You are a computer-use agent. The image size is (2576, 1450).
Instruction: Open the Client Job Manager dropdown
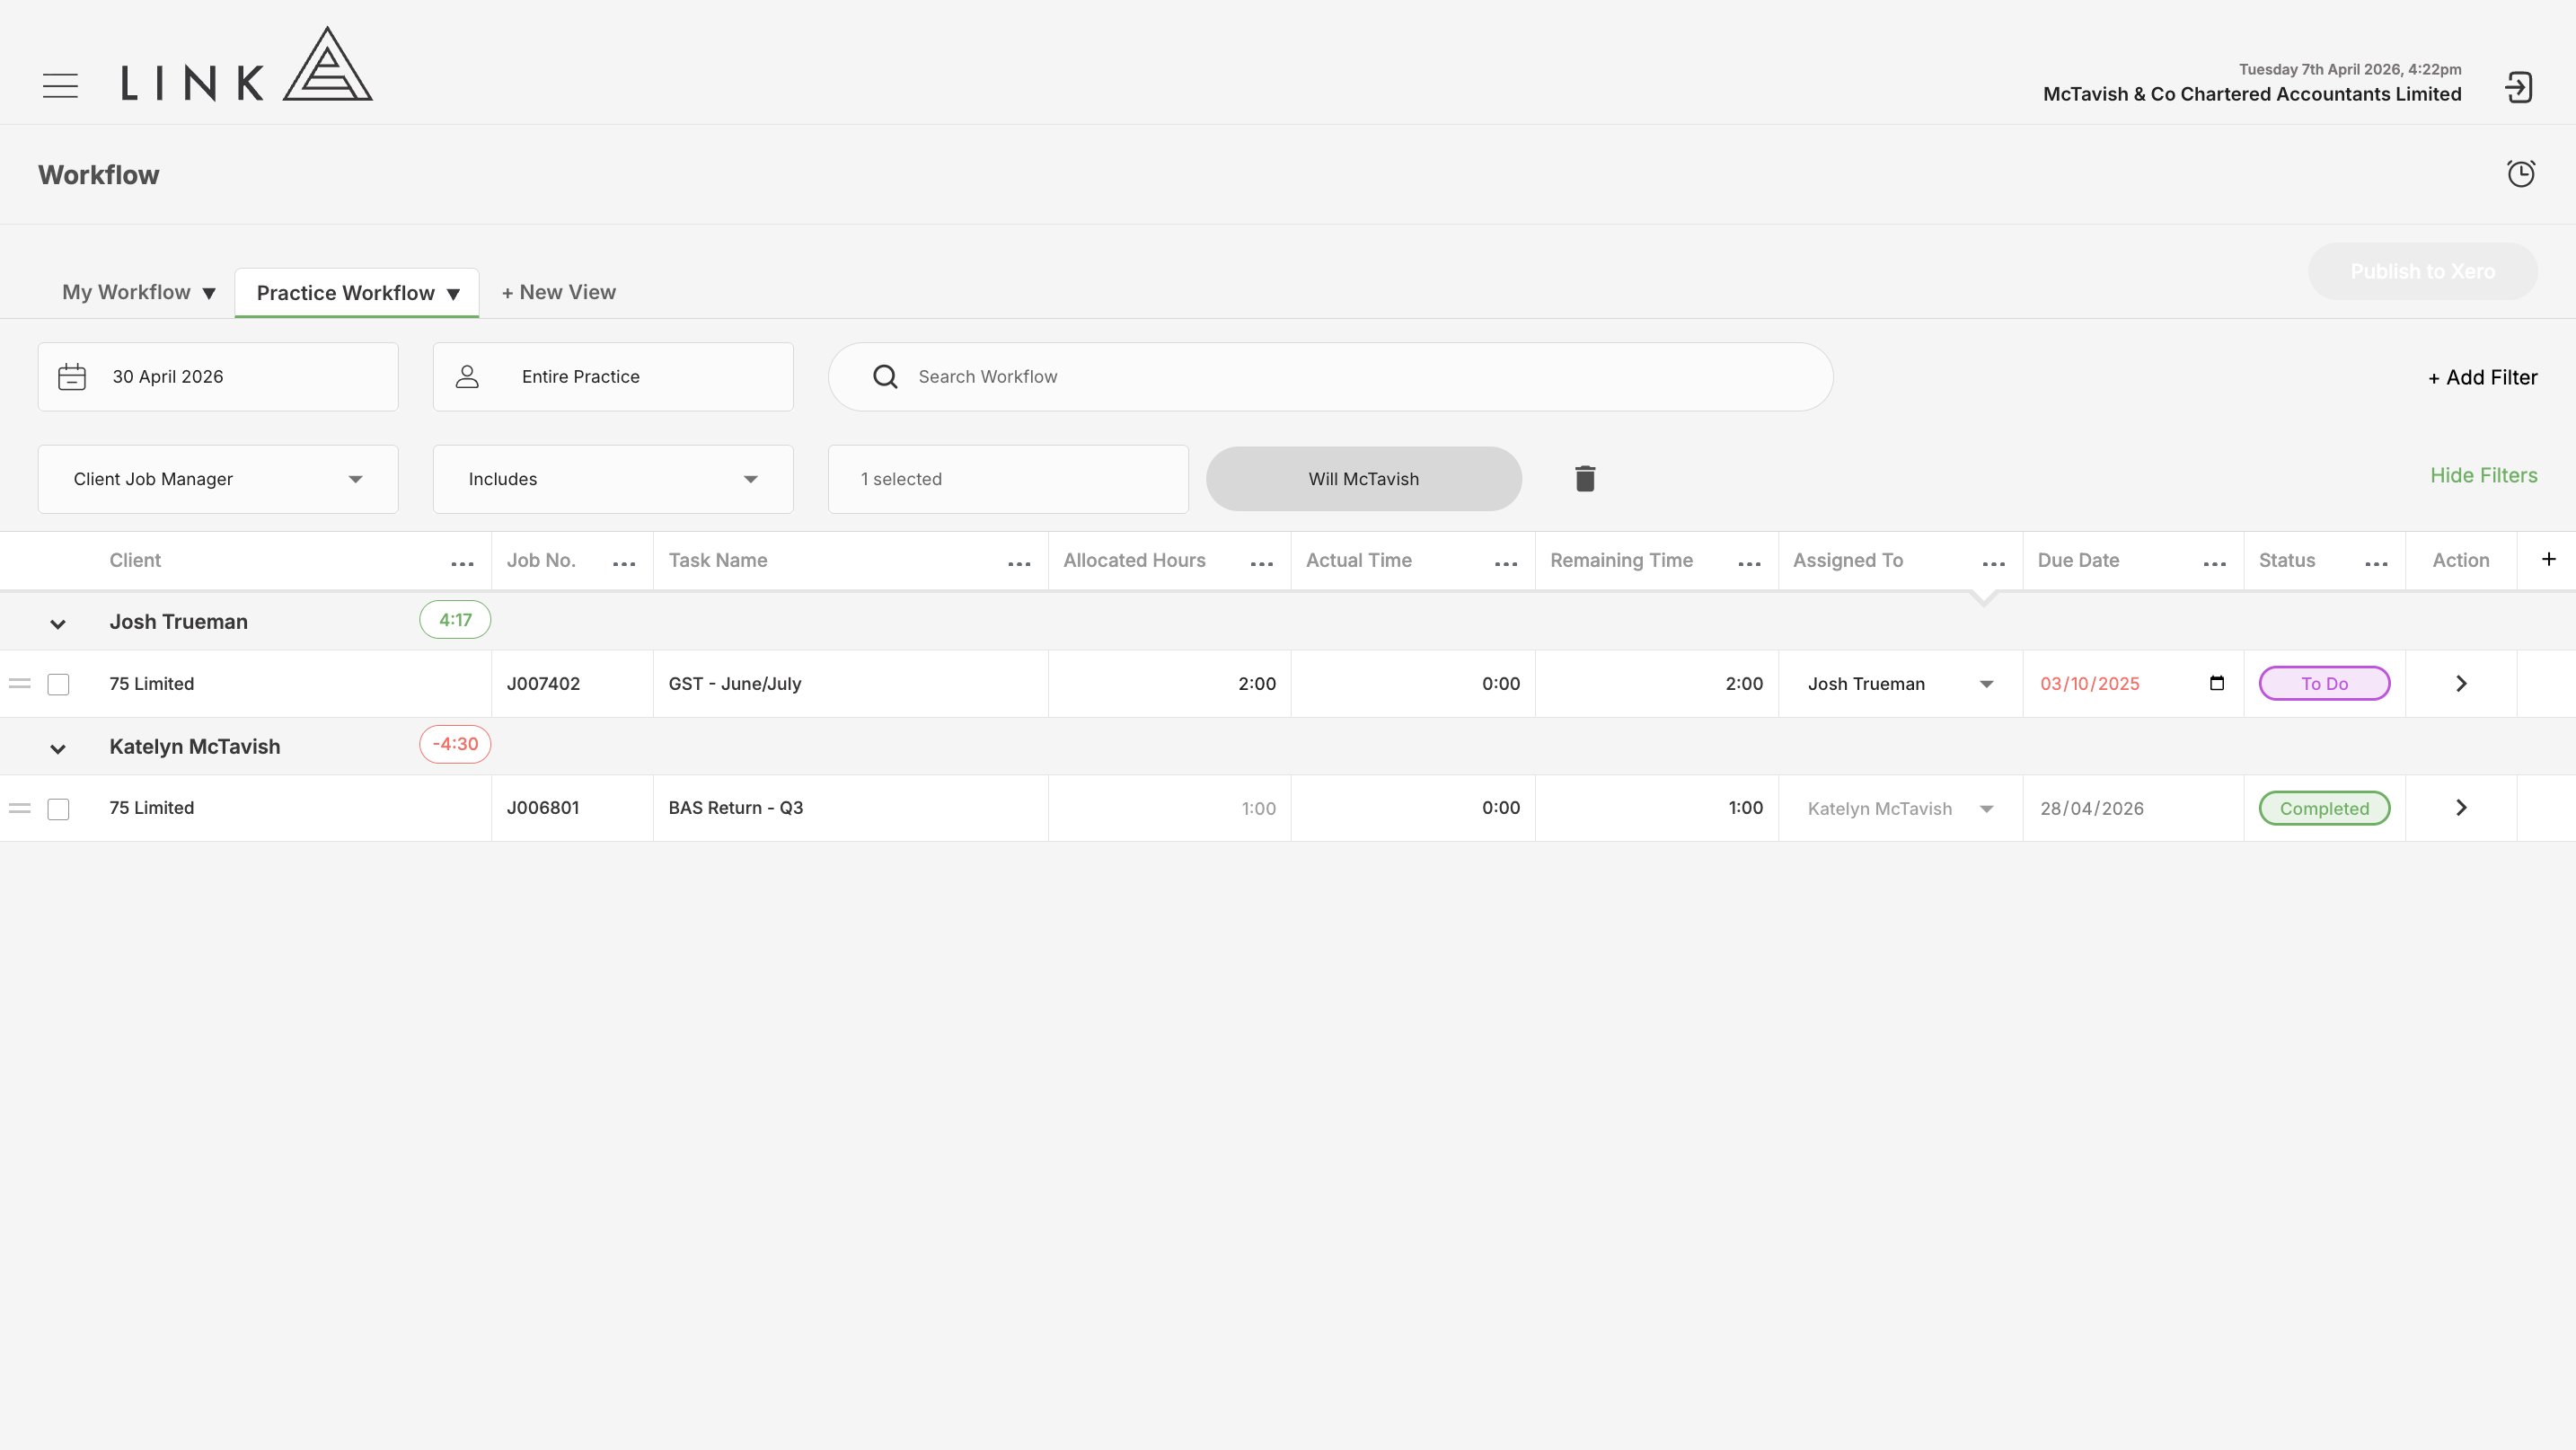218,479
